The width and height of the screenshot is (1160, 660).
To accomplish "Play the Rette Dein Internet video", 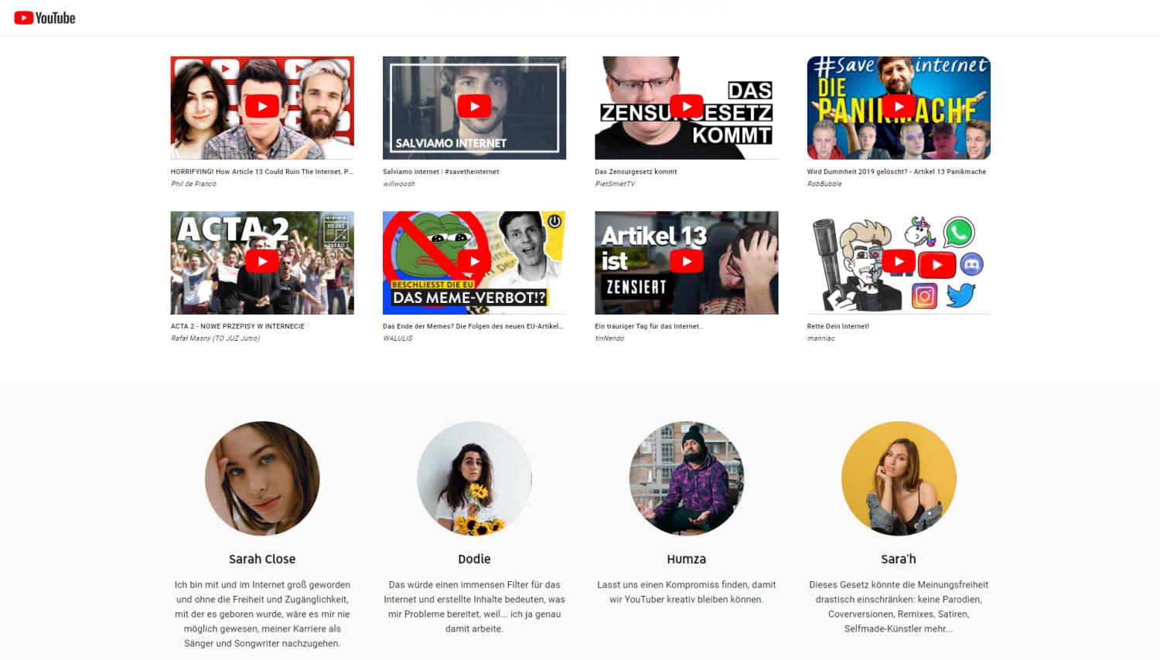I will 899,261.
